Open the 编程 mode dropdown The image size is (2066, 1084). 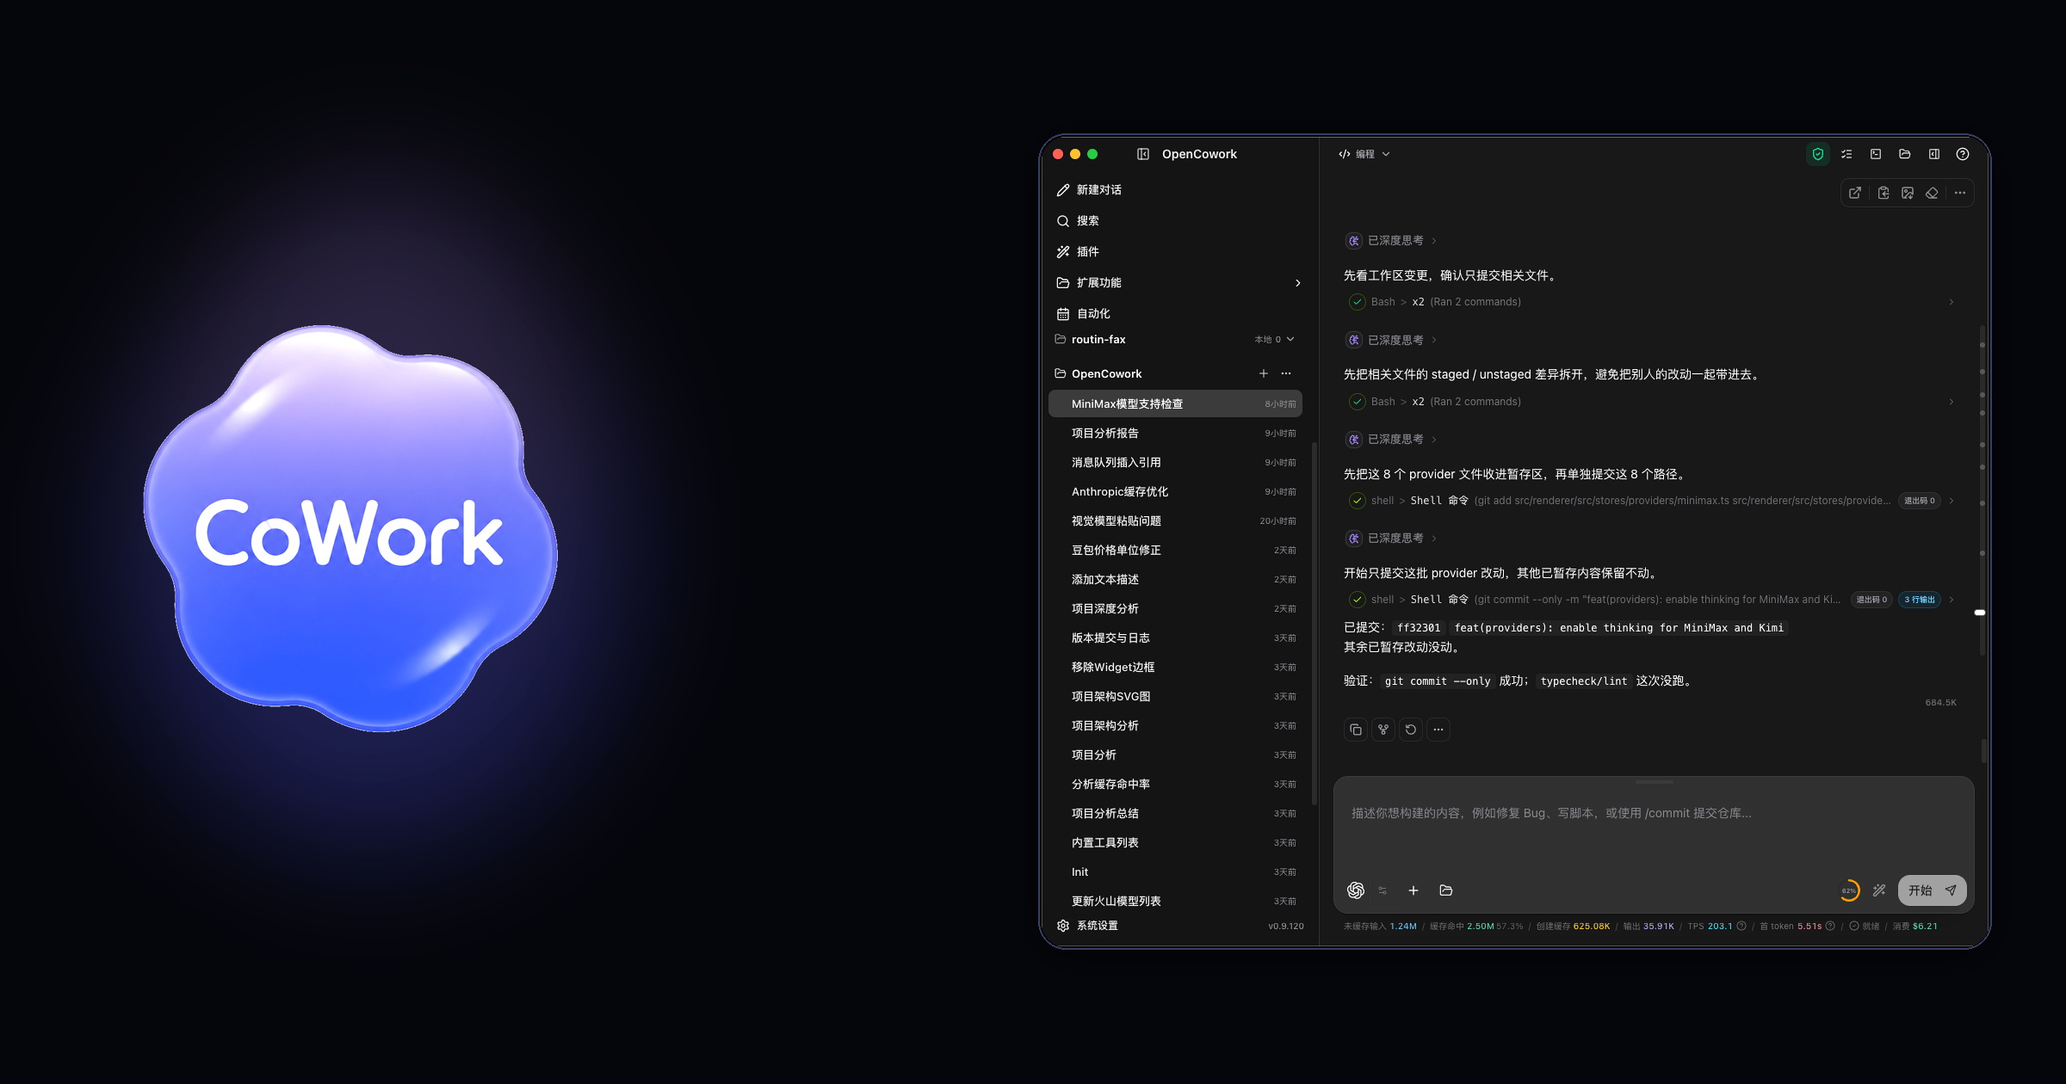pos(1364,154)
